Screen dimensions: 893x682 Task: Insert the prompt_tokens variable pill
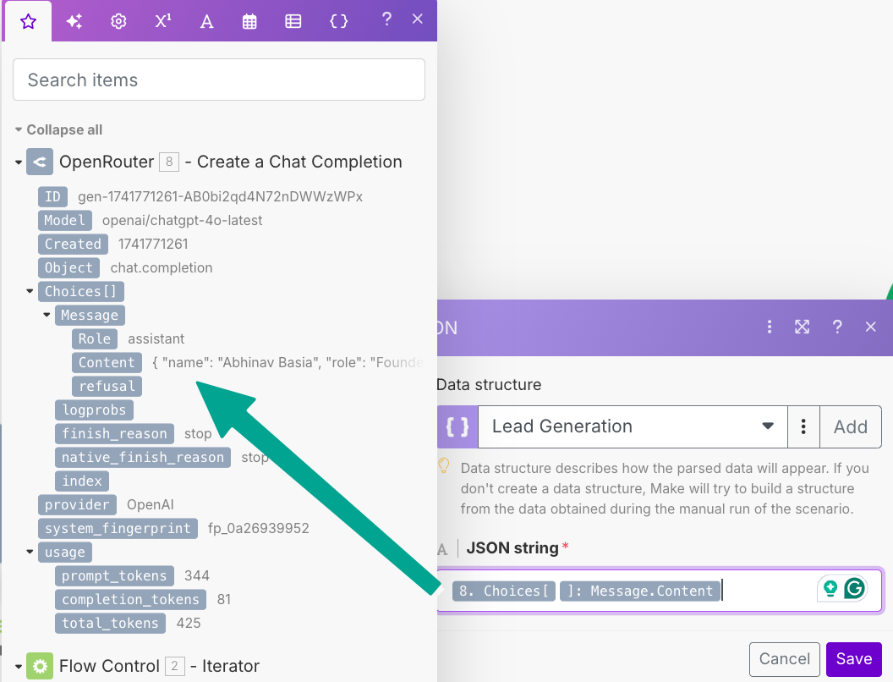pos(114,576)
